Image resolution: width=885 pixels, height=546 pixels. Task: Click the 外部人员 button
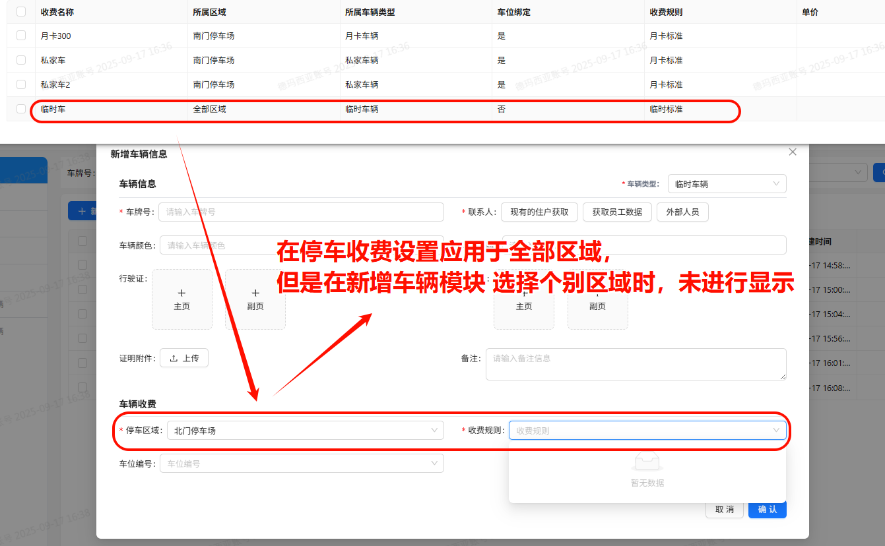[x=682, y=212]
